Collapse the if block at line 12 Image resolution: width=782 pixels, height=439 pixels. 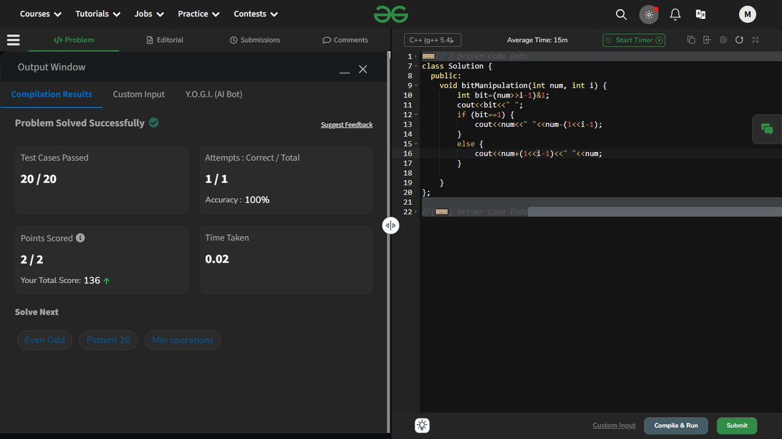[416, 115]
